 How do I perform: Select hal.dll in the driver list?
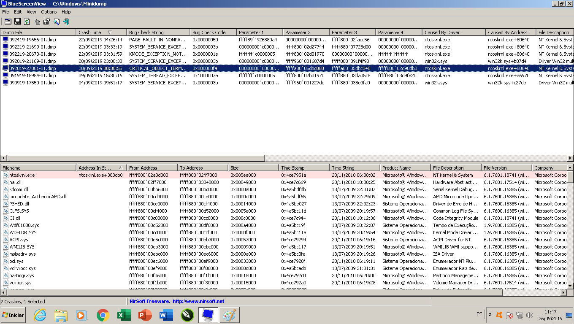(15, 182)
